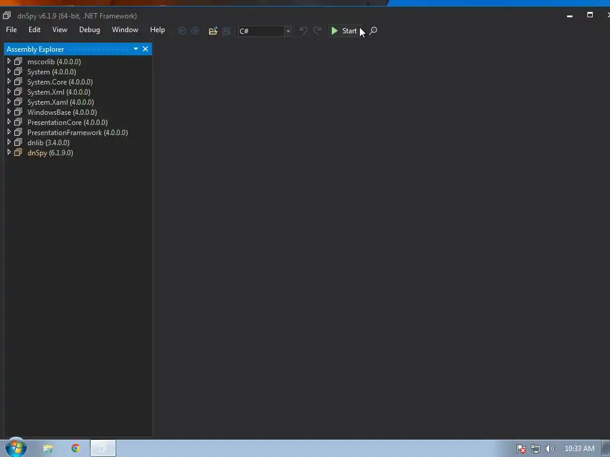Click the dnSpy window title icon

click(7, 15)
